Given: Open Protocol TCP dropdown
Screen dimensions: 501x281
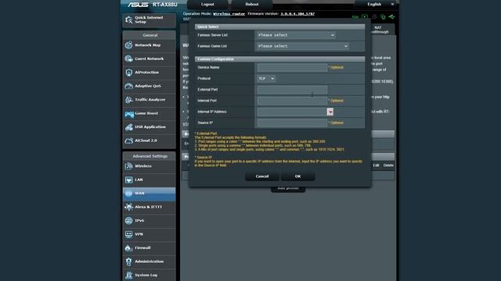Looking at the screenshot, I should click(266, 78).
